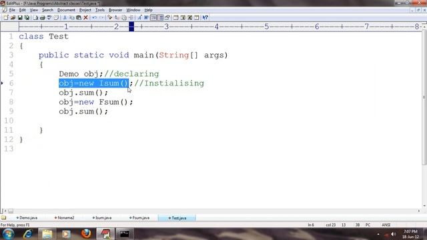Screen dimensions: 427x240
Task: Open Find using the flashlight icon
Action: point(109,18)
